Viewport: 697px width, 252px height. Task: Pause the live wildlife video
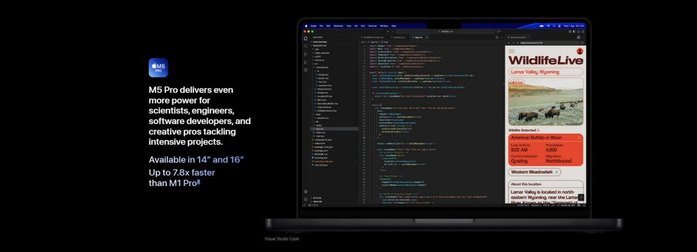click(x=513, y=121)
